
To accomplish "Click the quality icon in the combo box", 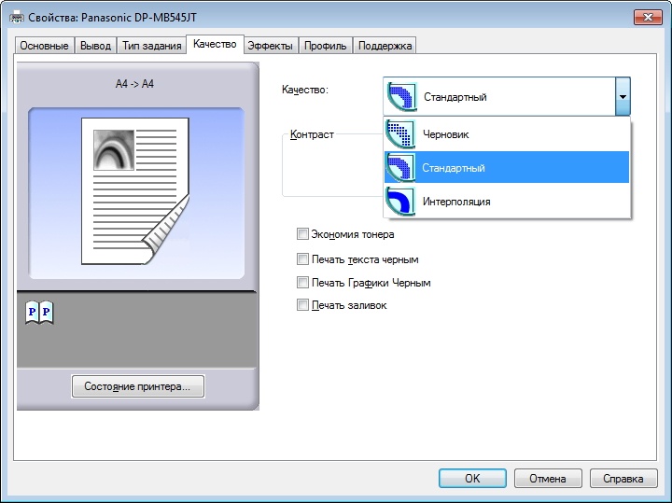I will tap(402, 97).
